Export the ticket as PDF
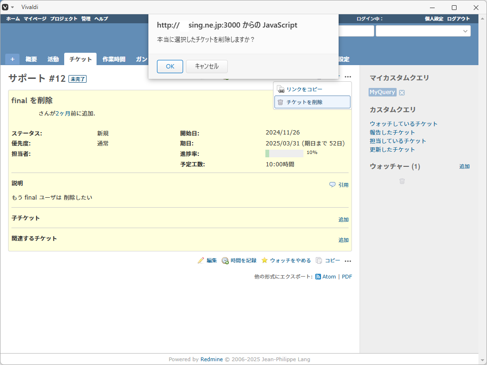The width and height of the screenshot is (487, 365). click(x=347, y=277)
